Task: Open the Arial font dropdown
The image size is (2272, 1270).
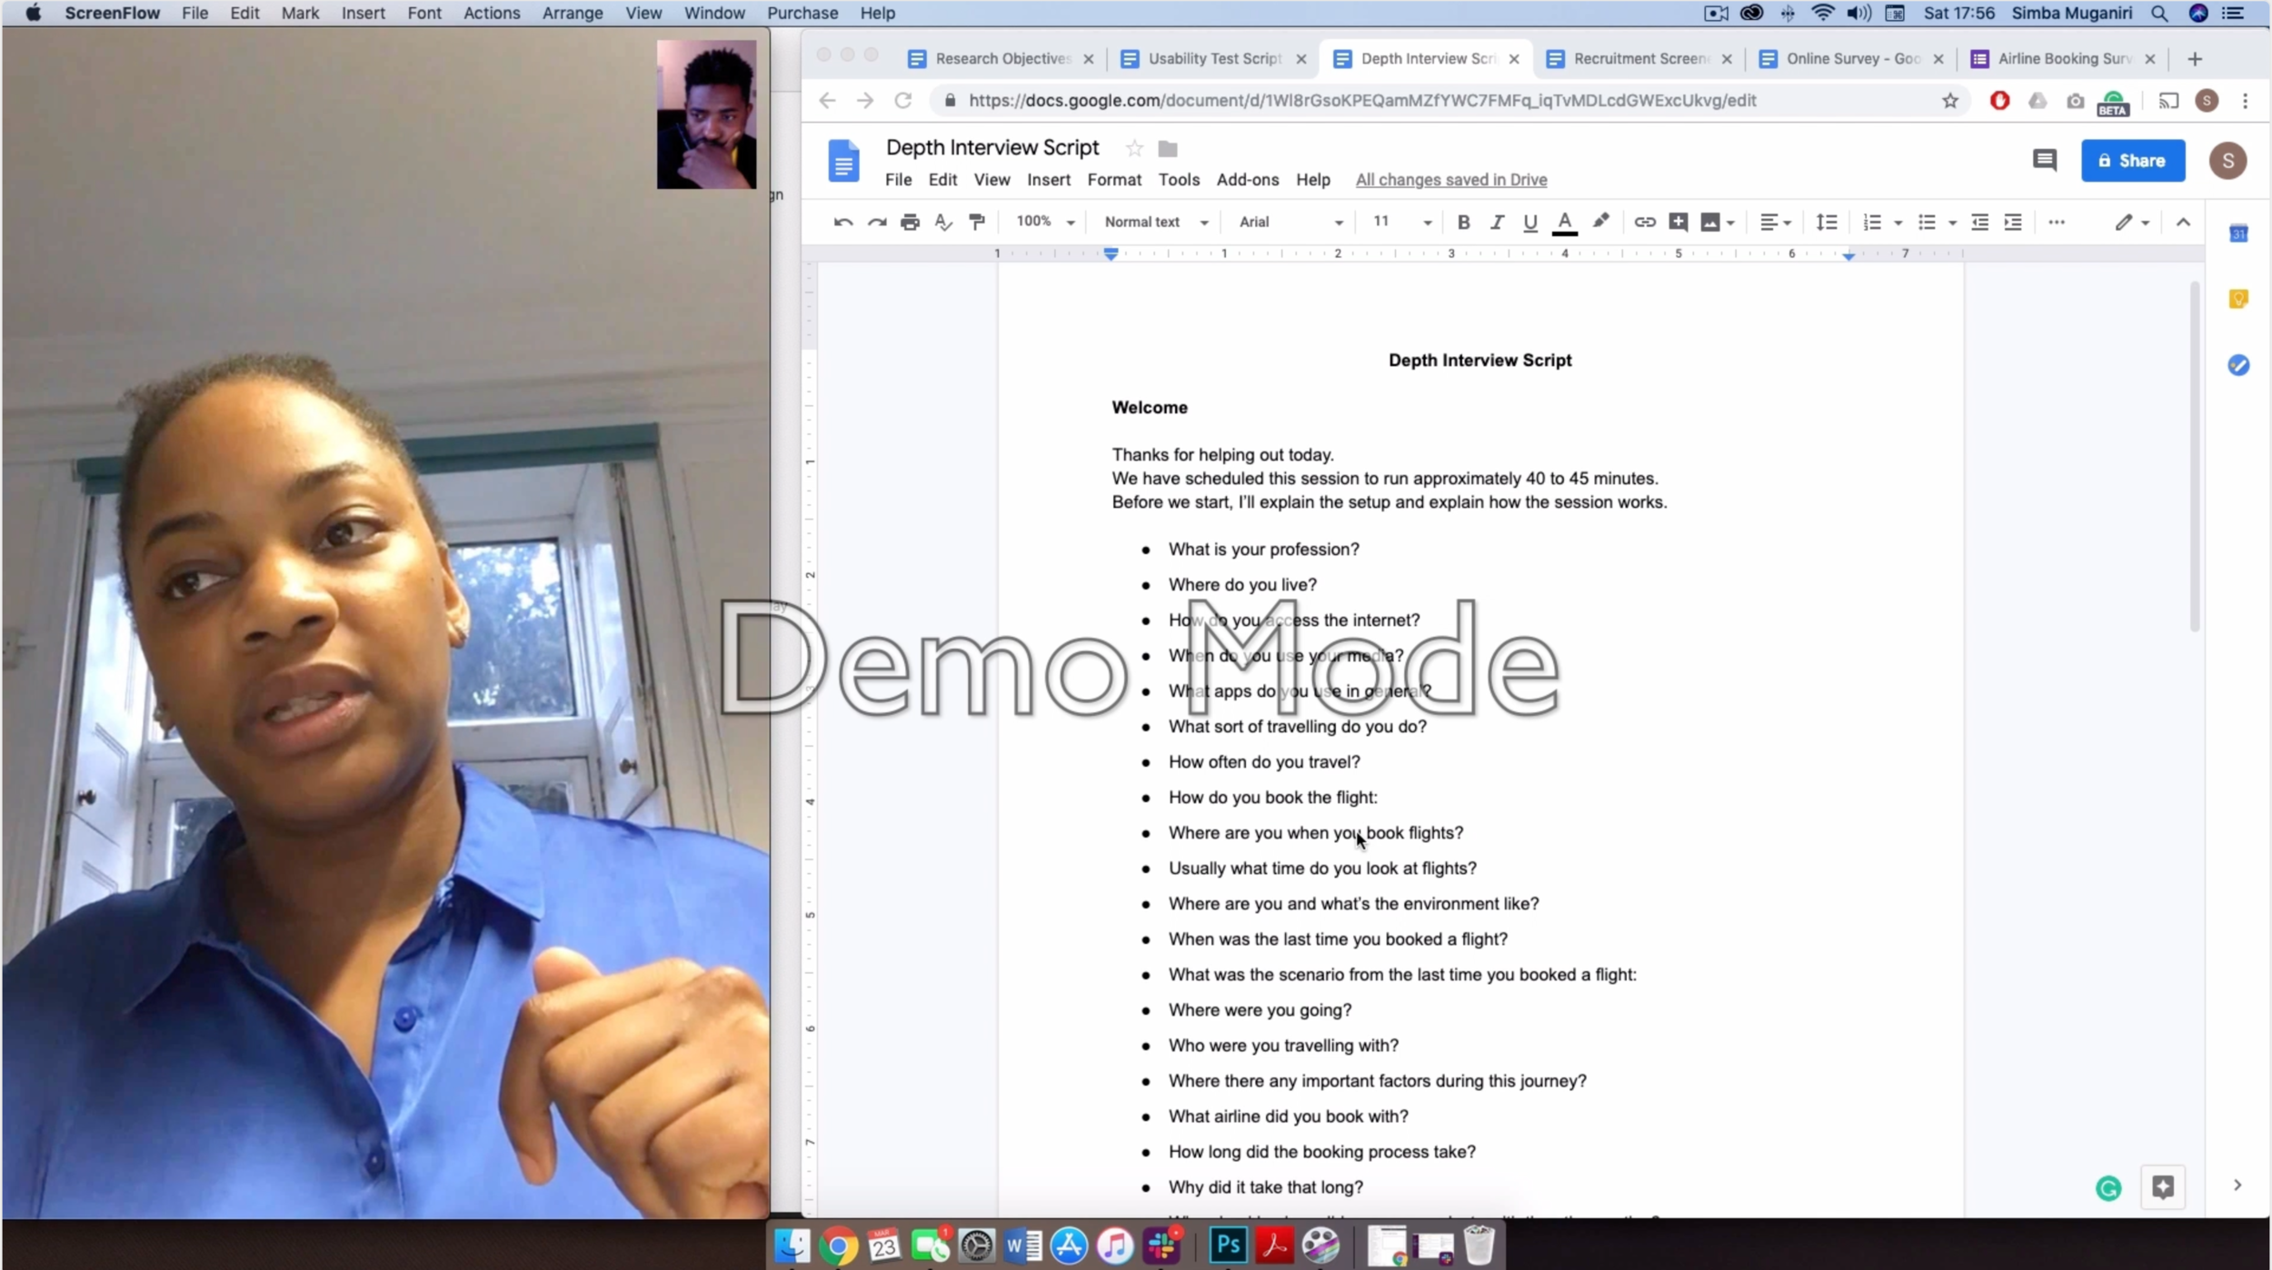Action: 1290,222
